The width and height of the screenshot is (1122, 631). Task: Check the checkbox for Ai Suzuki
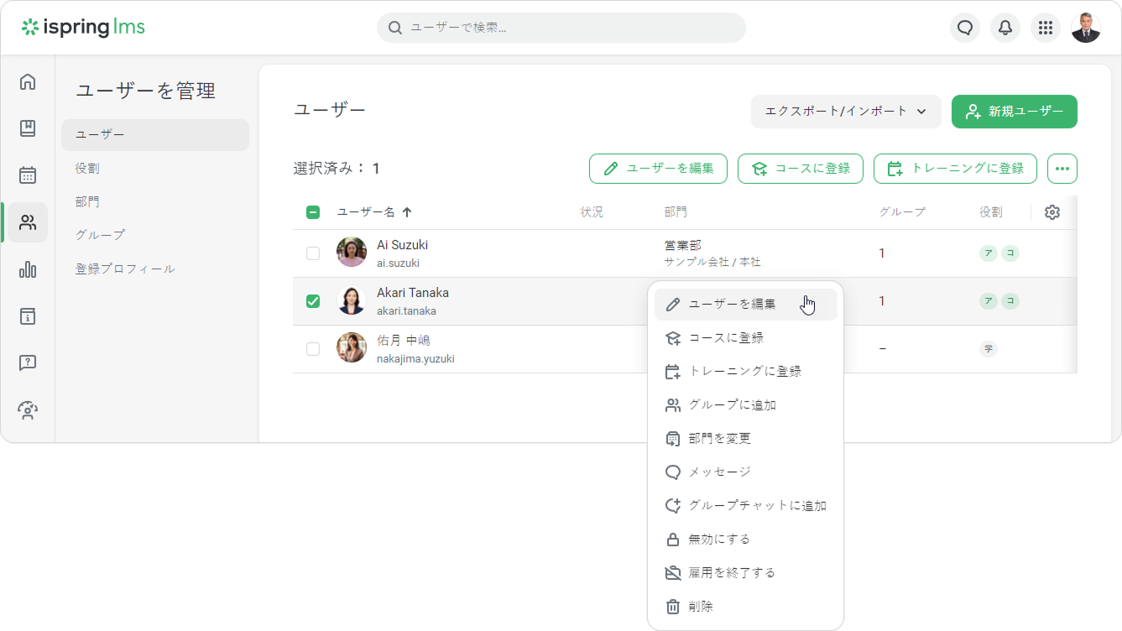[x=313, y=253]
